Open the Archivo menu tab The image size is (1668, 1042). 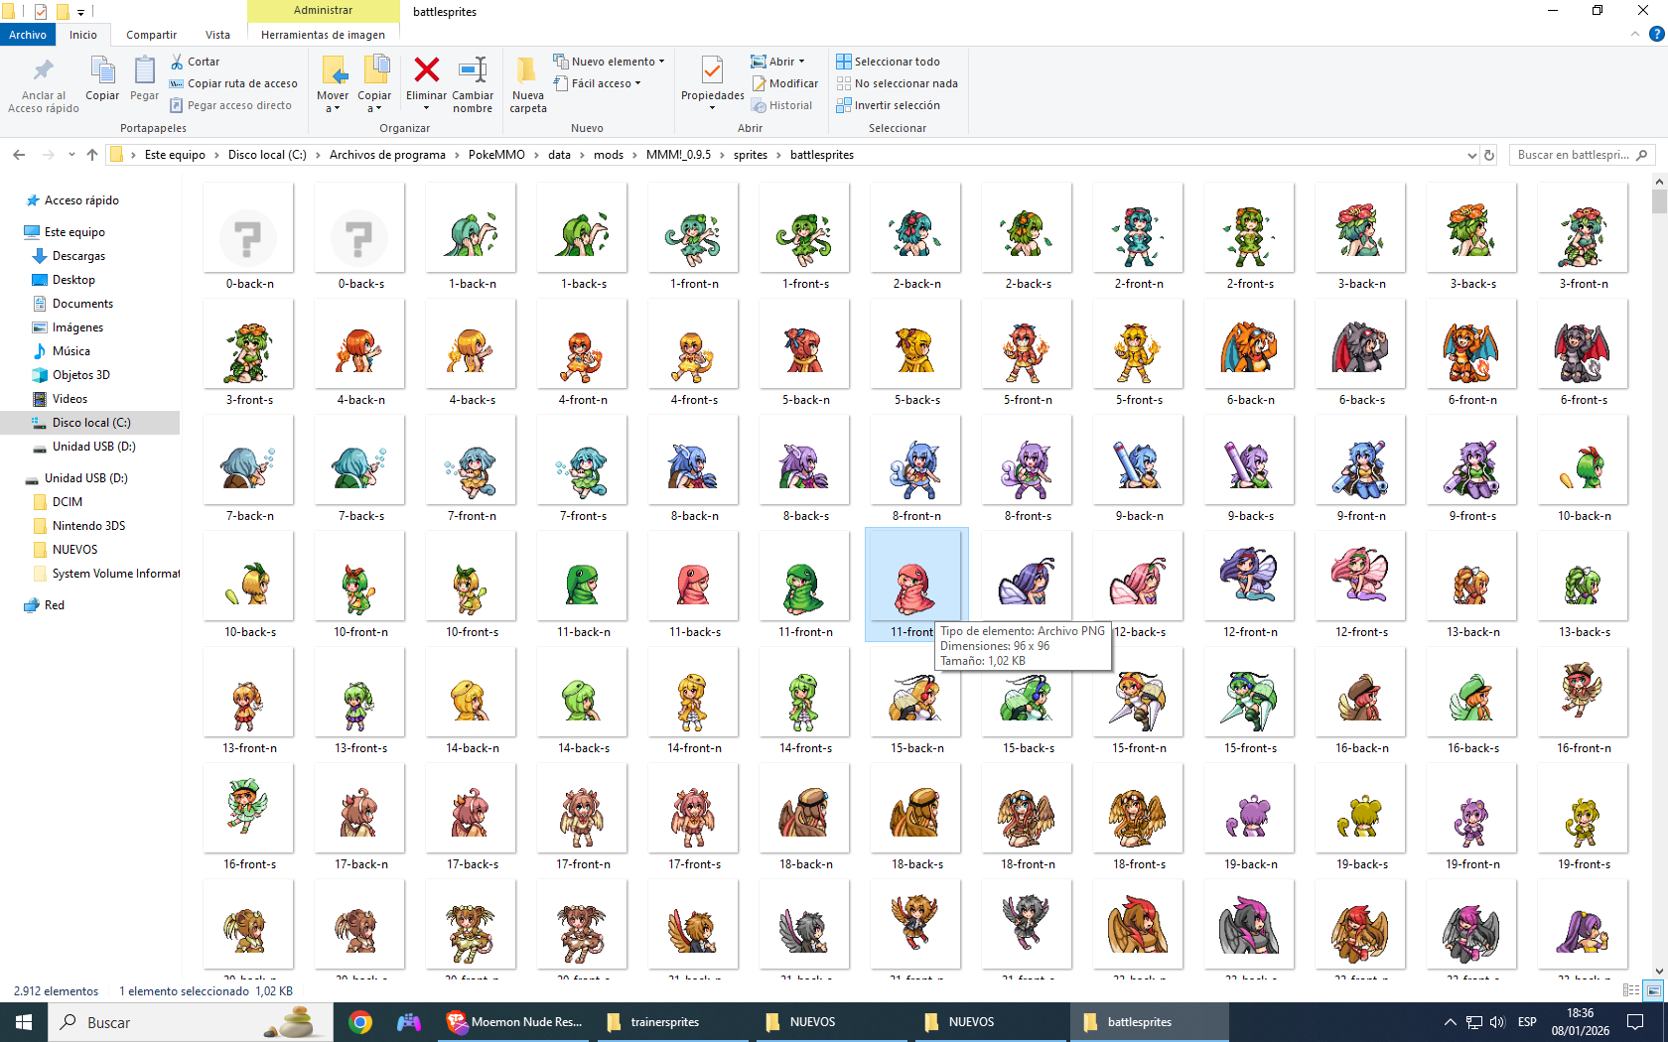point(28,35)
